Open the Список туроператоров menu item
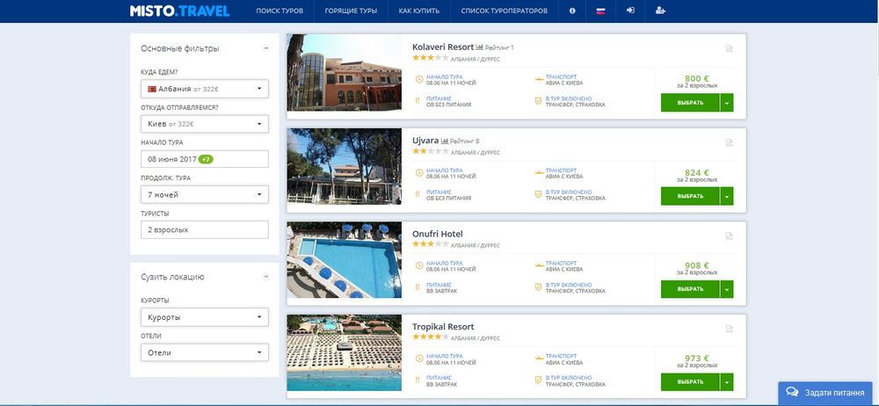The image size is (879, 406). 504,11
